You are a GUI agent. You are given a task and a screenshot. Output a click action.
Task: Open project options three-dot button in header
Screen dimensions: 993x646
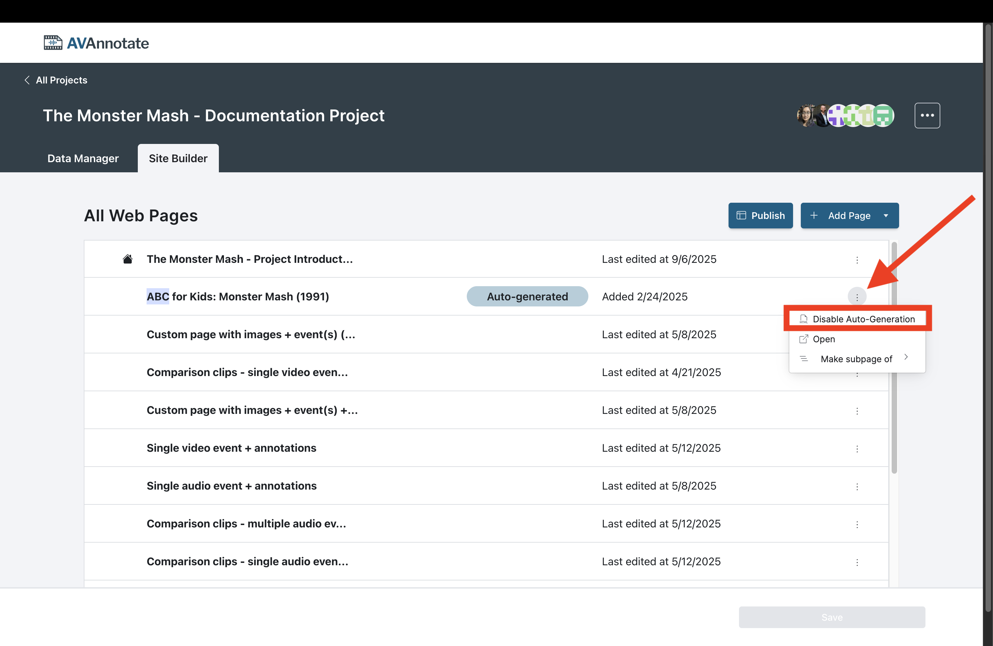pos(927,116)
